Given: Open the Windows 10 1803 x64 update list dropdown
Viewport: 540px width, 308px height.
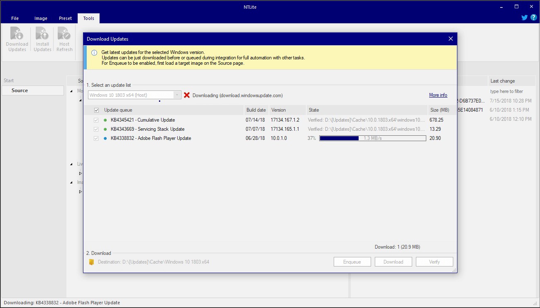Looking at the screenshot, I should 135,95.
